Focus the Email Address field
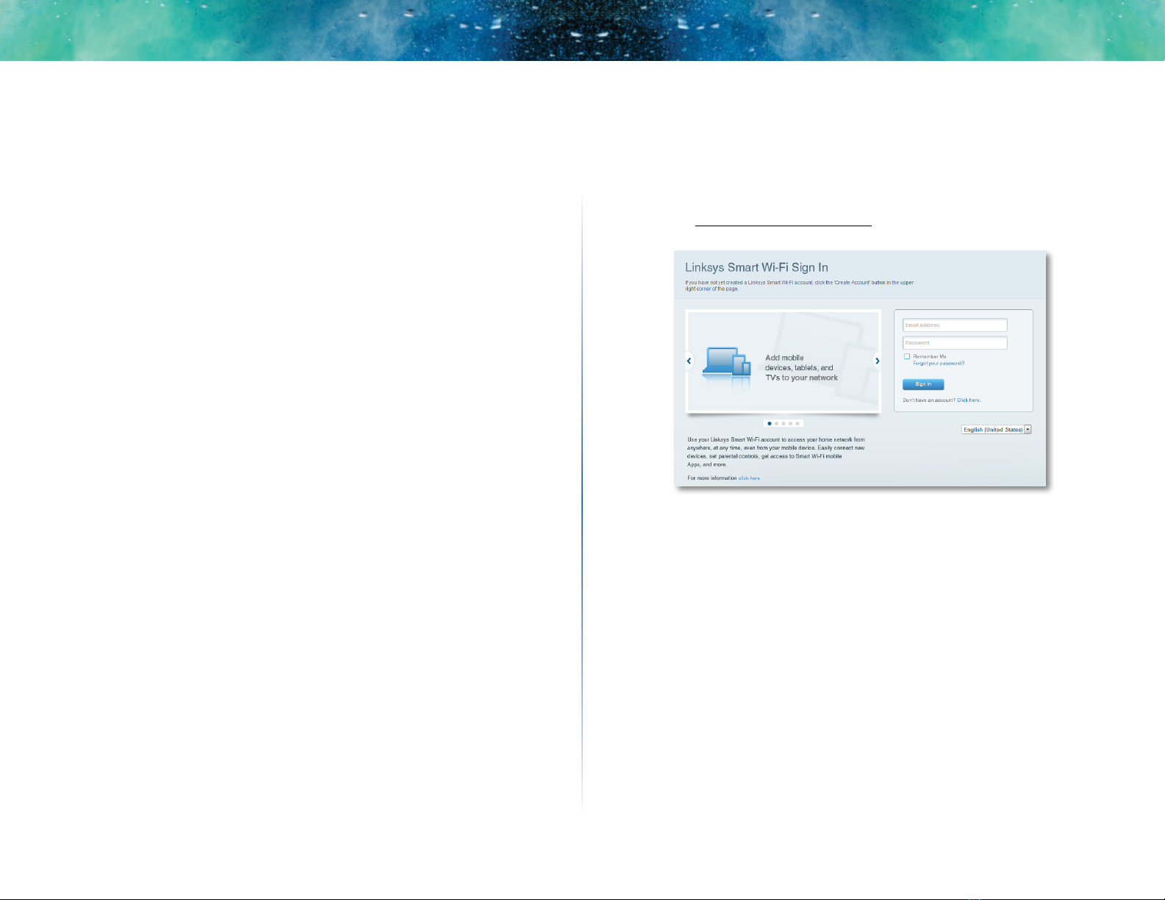Viewport: 1165px width, 900px height. [955, 325]
